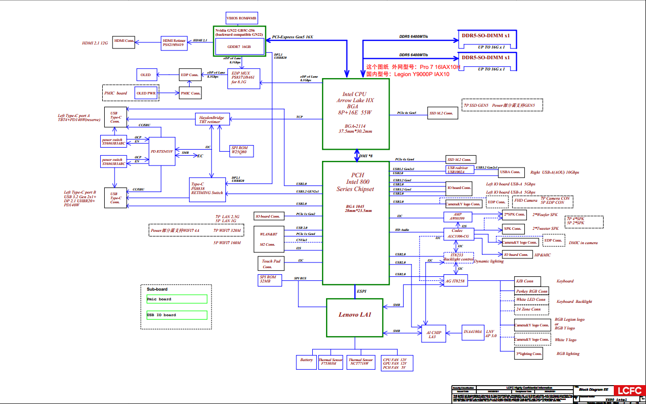Click the green Pmic board sub-board entry
The height and width of the screenshot is (404, 646).
[177, 299]
